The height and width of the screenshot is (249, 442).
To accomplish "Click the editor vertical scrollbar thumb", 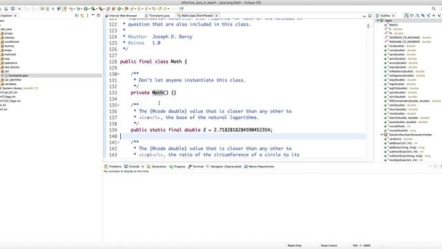I will (368, 26).
